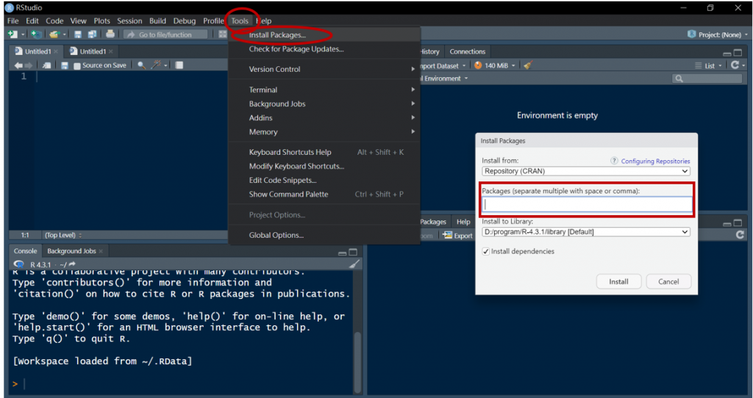Clear the console with broom icon

(x=354, y=264)
